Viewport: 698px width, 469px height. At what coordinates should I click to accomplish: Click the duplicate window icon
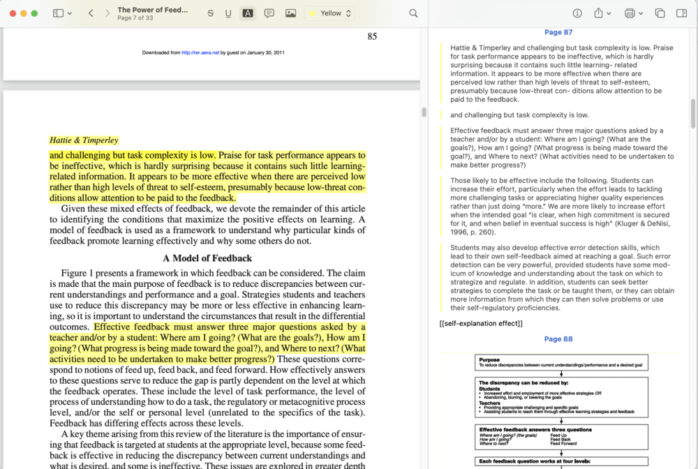pyautogui.click(x=660, y=13)
